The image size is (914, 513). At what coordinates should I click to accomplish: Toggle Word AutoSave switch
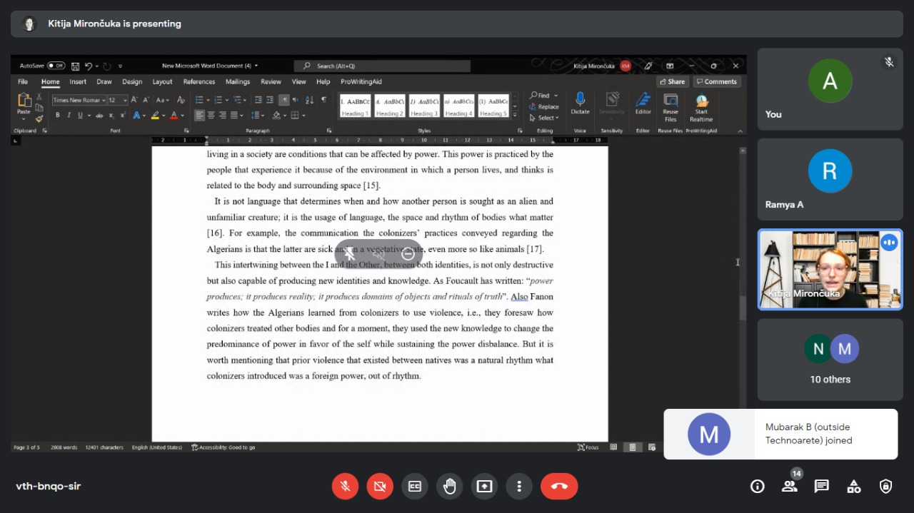(x=56, y=66)
